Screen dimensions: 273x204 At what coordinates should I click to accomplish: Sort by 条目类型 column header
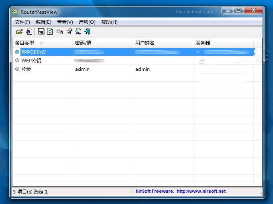pyautogui.click(x=43, y=43)
